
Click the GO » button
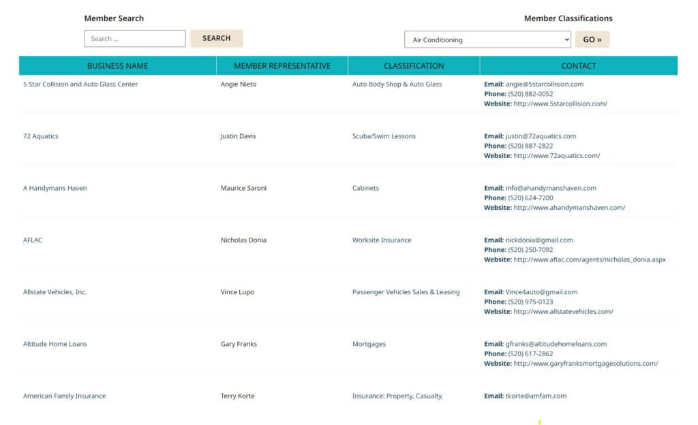pos(592,40)
